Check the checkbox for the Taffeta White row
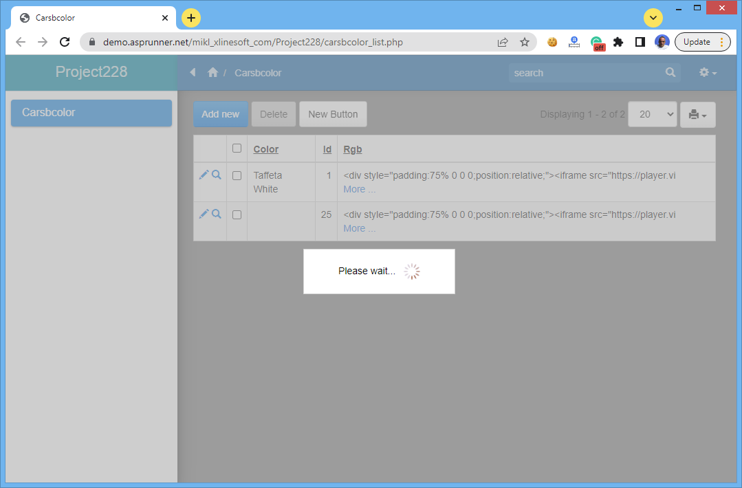The width and height of the screenshot is (742, 488). (x=237, y=175)
